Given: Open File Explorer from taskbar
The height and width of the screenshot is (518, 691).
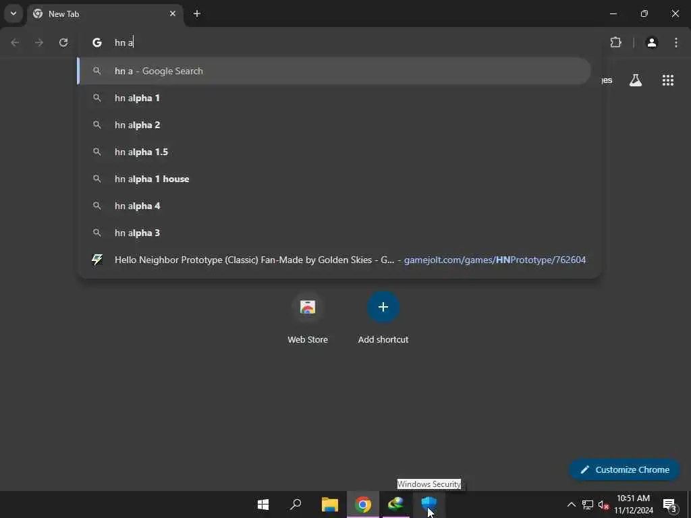Looking at the screenshot, I should [x=329, y=505].
